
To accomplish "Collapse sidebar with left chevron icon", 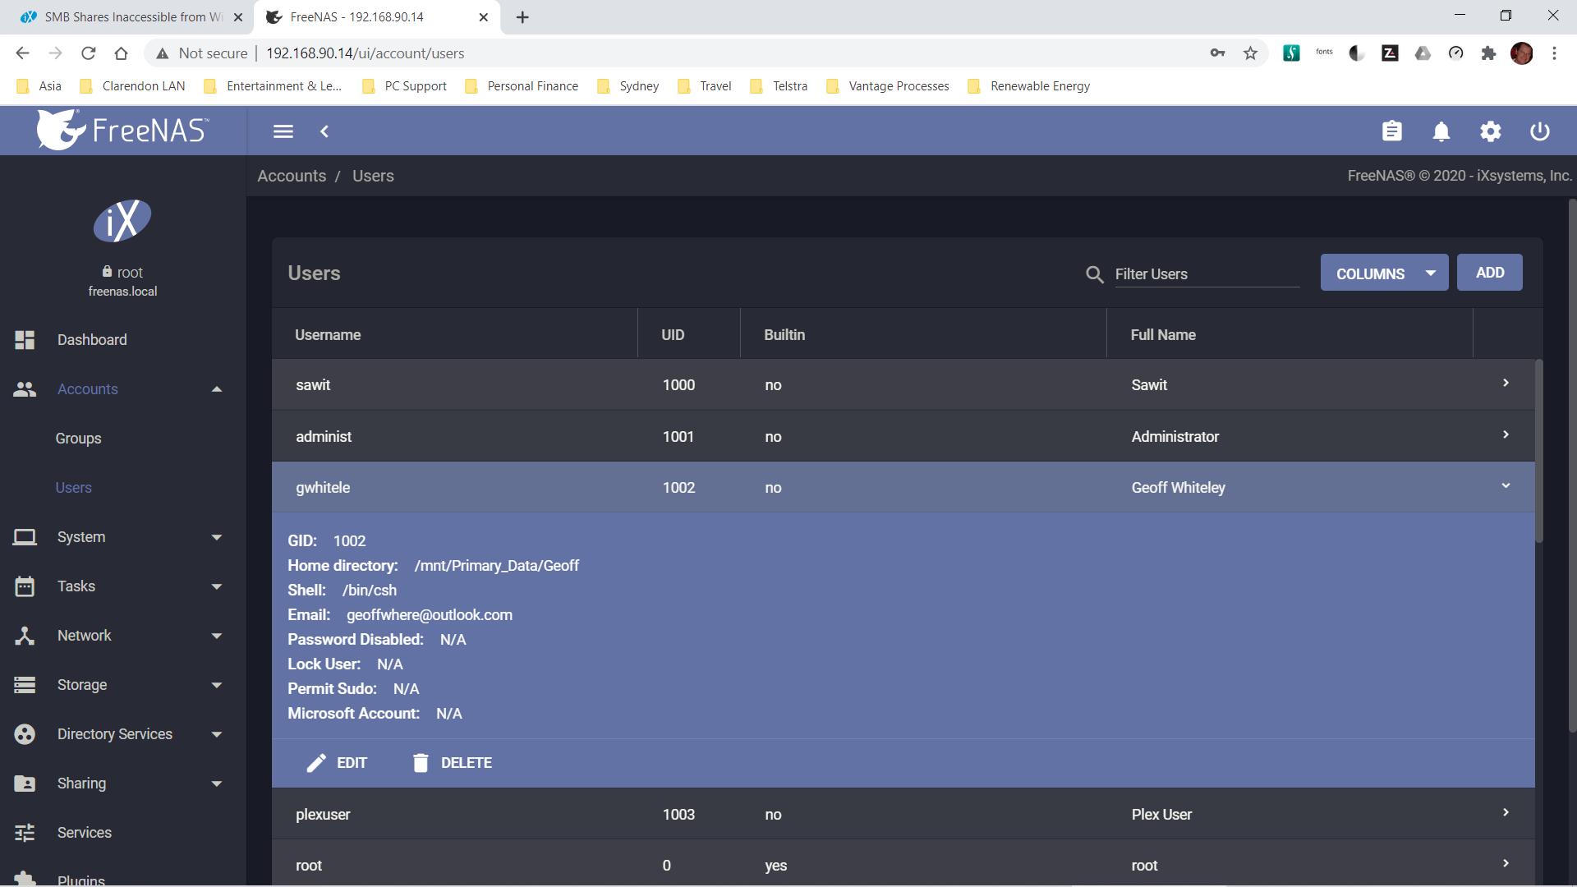I will [324, 131].
